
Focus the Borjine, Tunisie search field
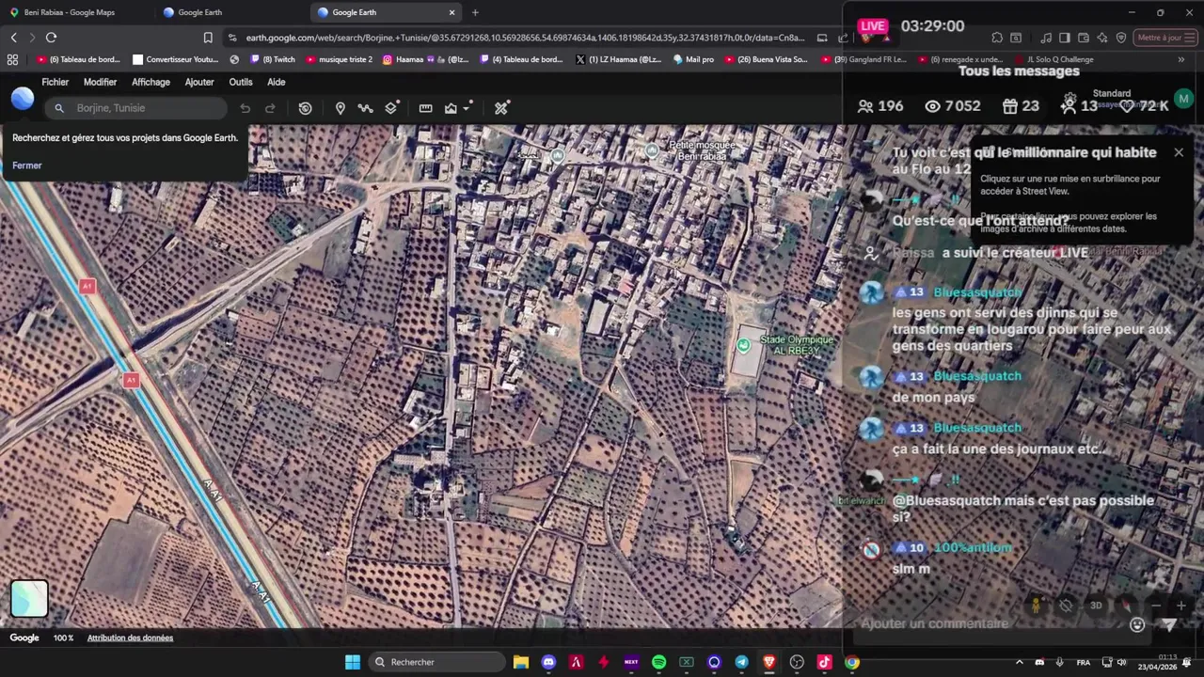(x=136, y=108)
